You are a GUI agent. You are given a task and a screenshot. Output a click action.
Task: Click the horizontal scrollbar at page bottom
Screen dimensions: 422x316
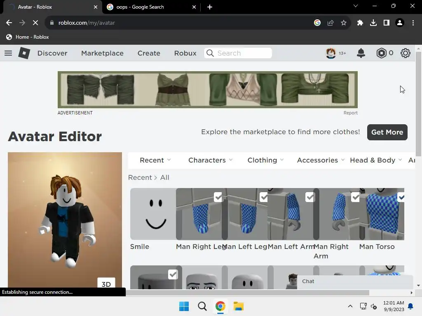click(x=247, y=293)
